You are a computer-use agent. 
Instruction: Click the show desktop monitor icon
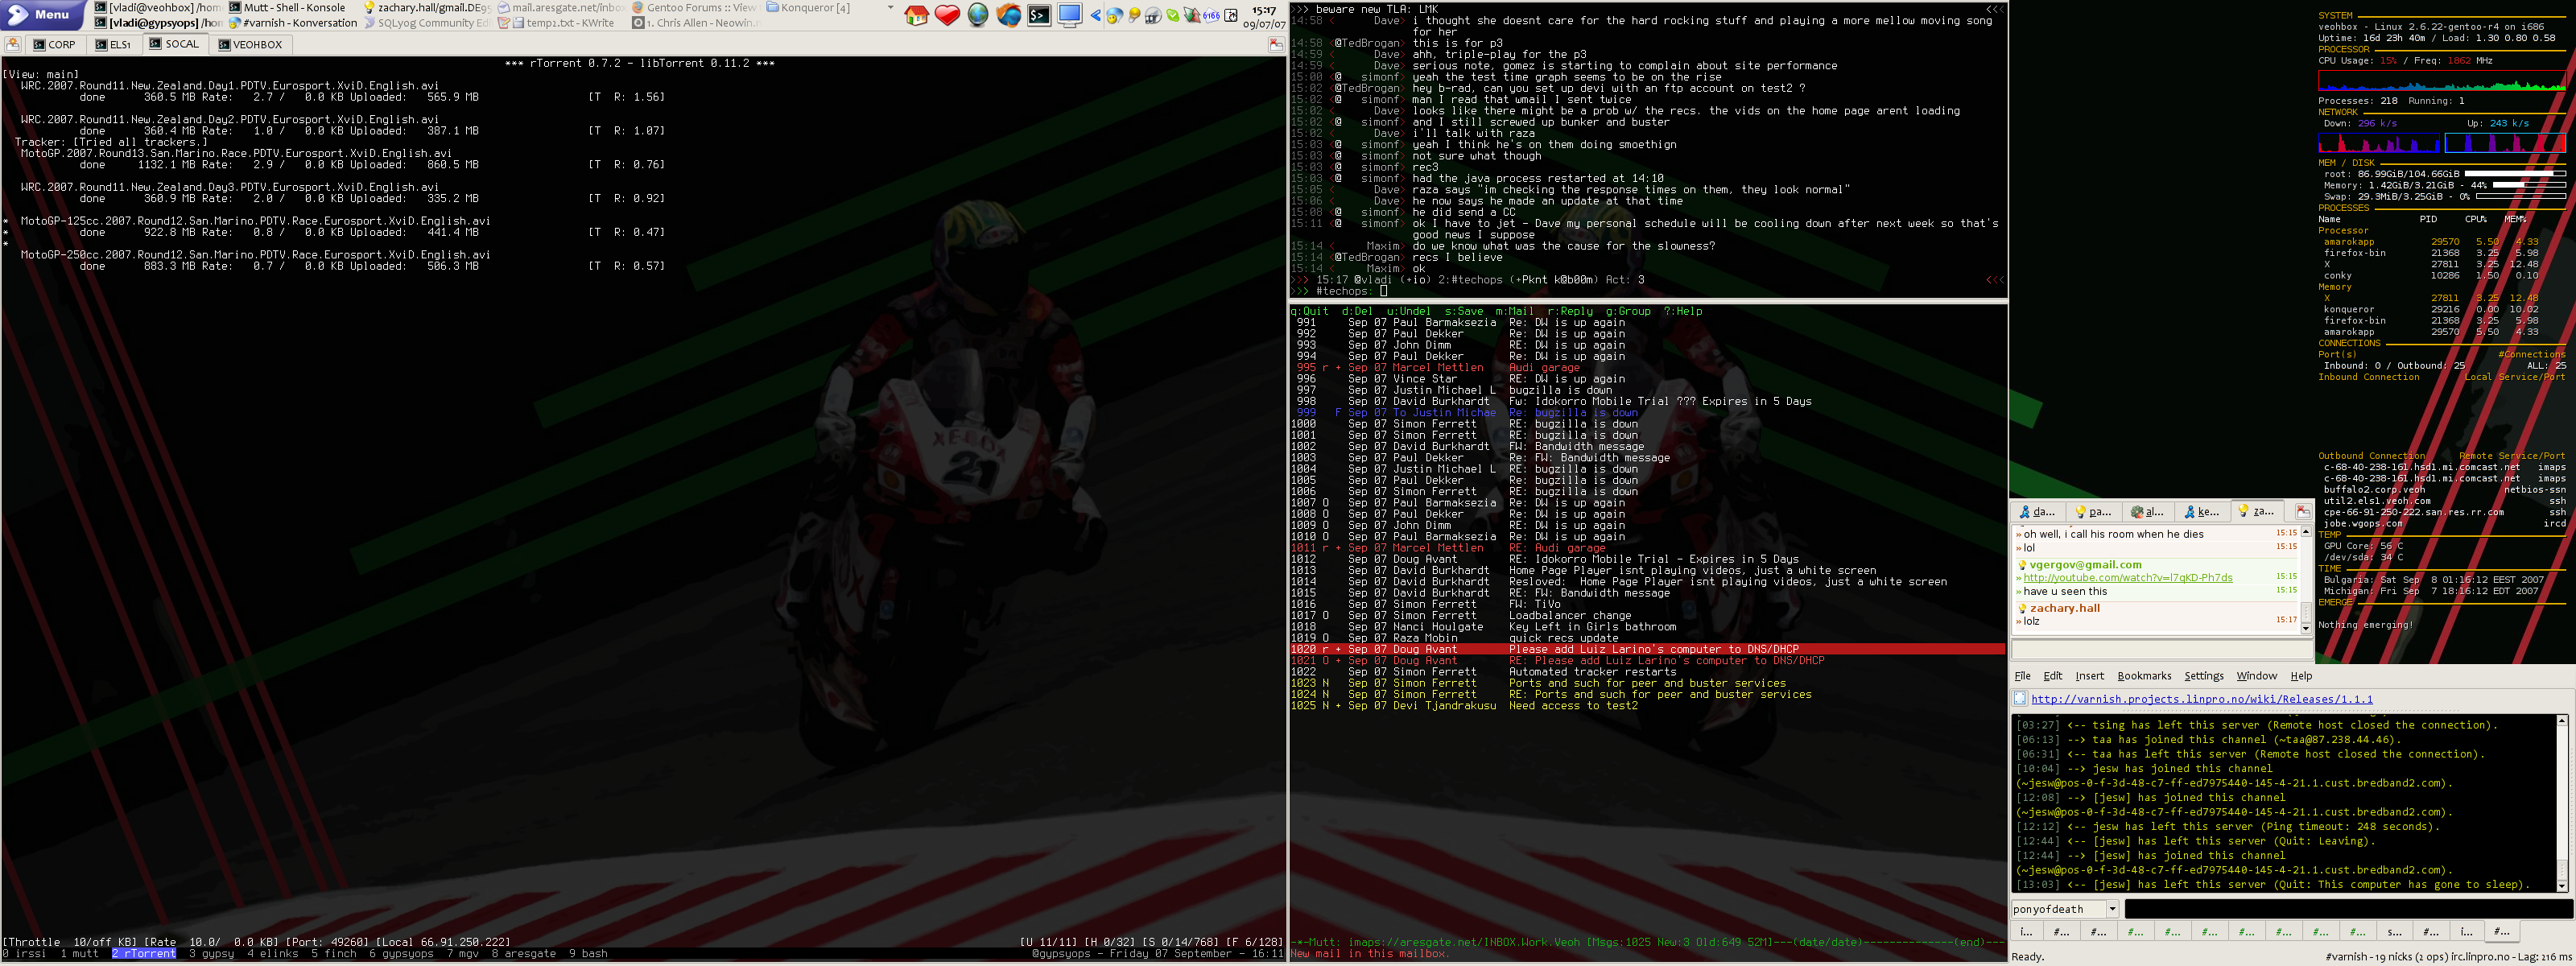[x=1069, y=15]
